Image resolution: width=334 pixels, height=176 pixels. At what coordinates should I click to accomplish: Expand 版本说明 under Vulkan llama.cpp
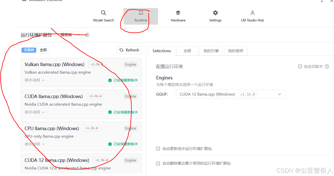pyautogui.click(x=35, y=80)
